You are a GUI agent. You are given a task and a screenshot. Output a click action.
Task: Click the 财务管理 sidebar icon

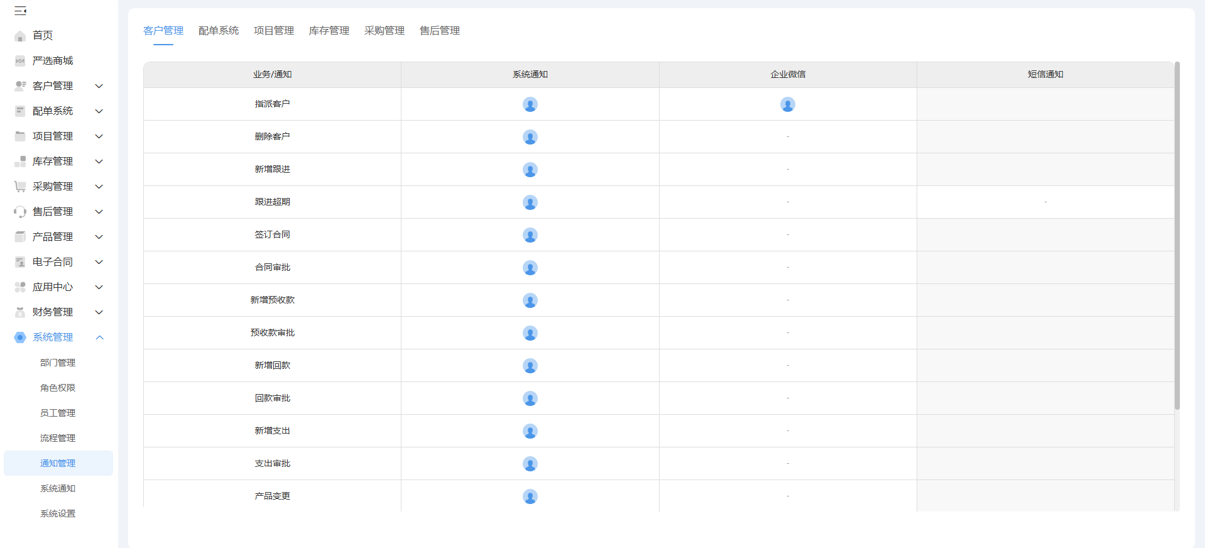20,312
